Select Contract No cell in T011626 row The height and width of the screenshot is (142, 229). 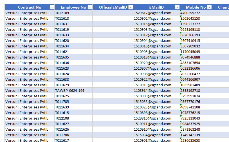[x=30, y=129]
